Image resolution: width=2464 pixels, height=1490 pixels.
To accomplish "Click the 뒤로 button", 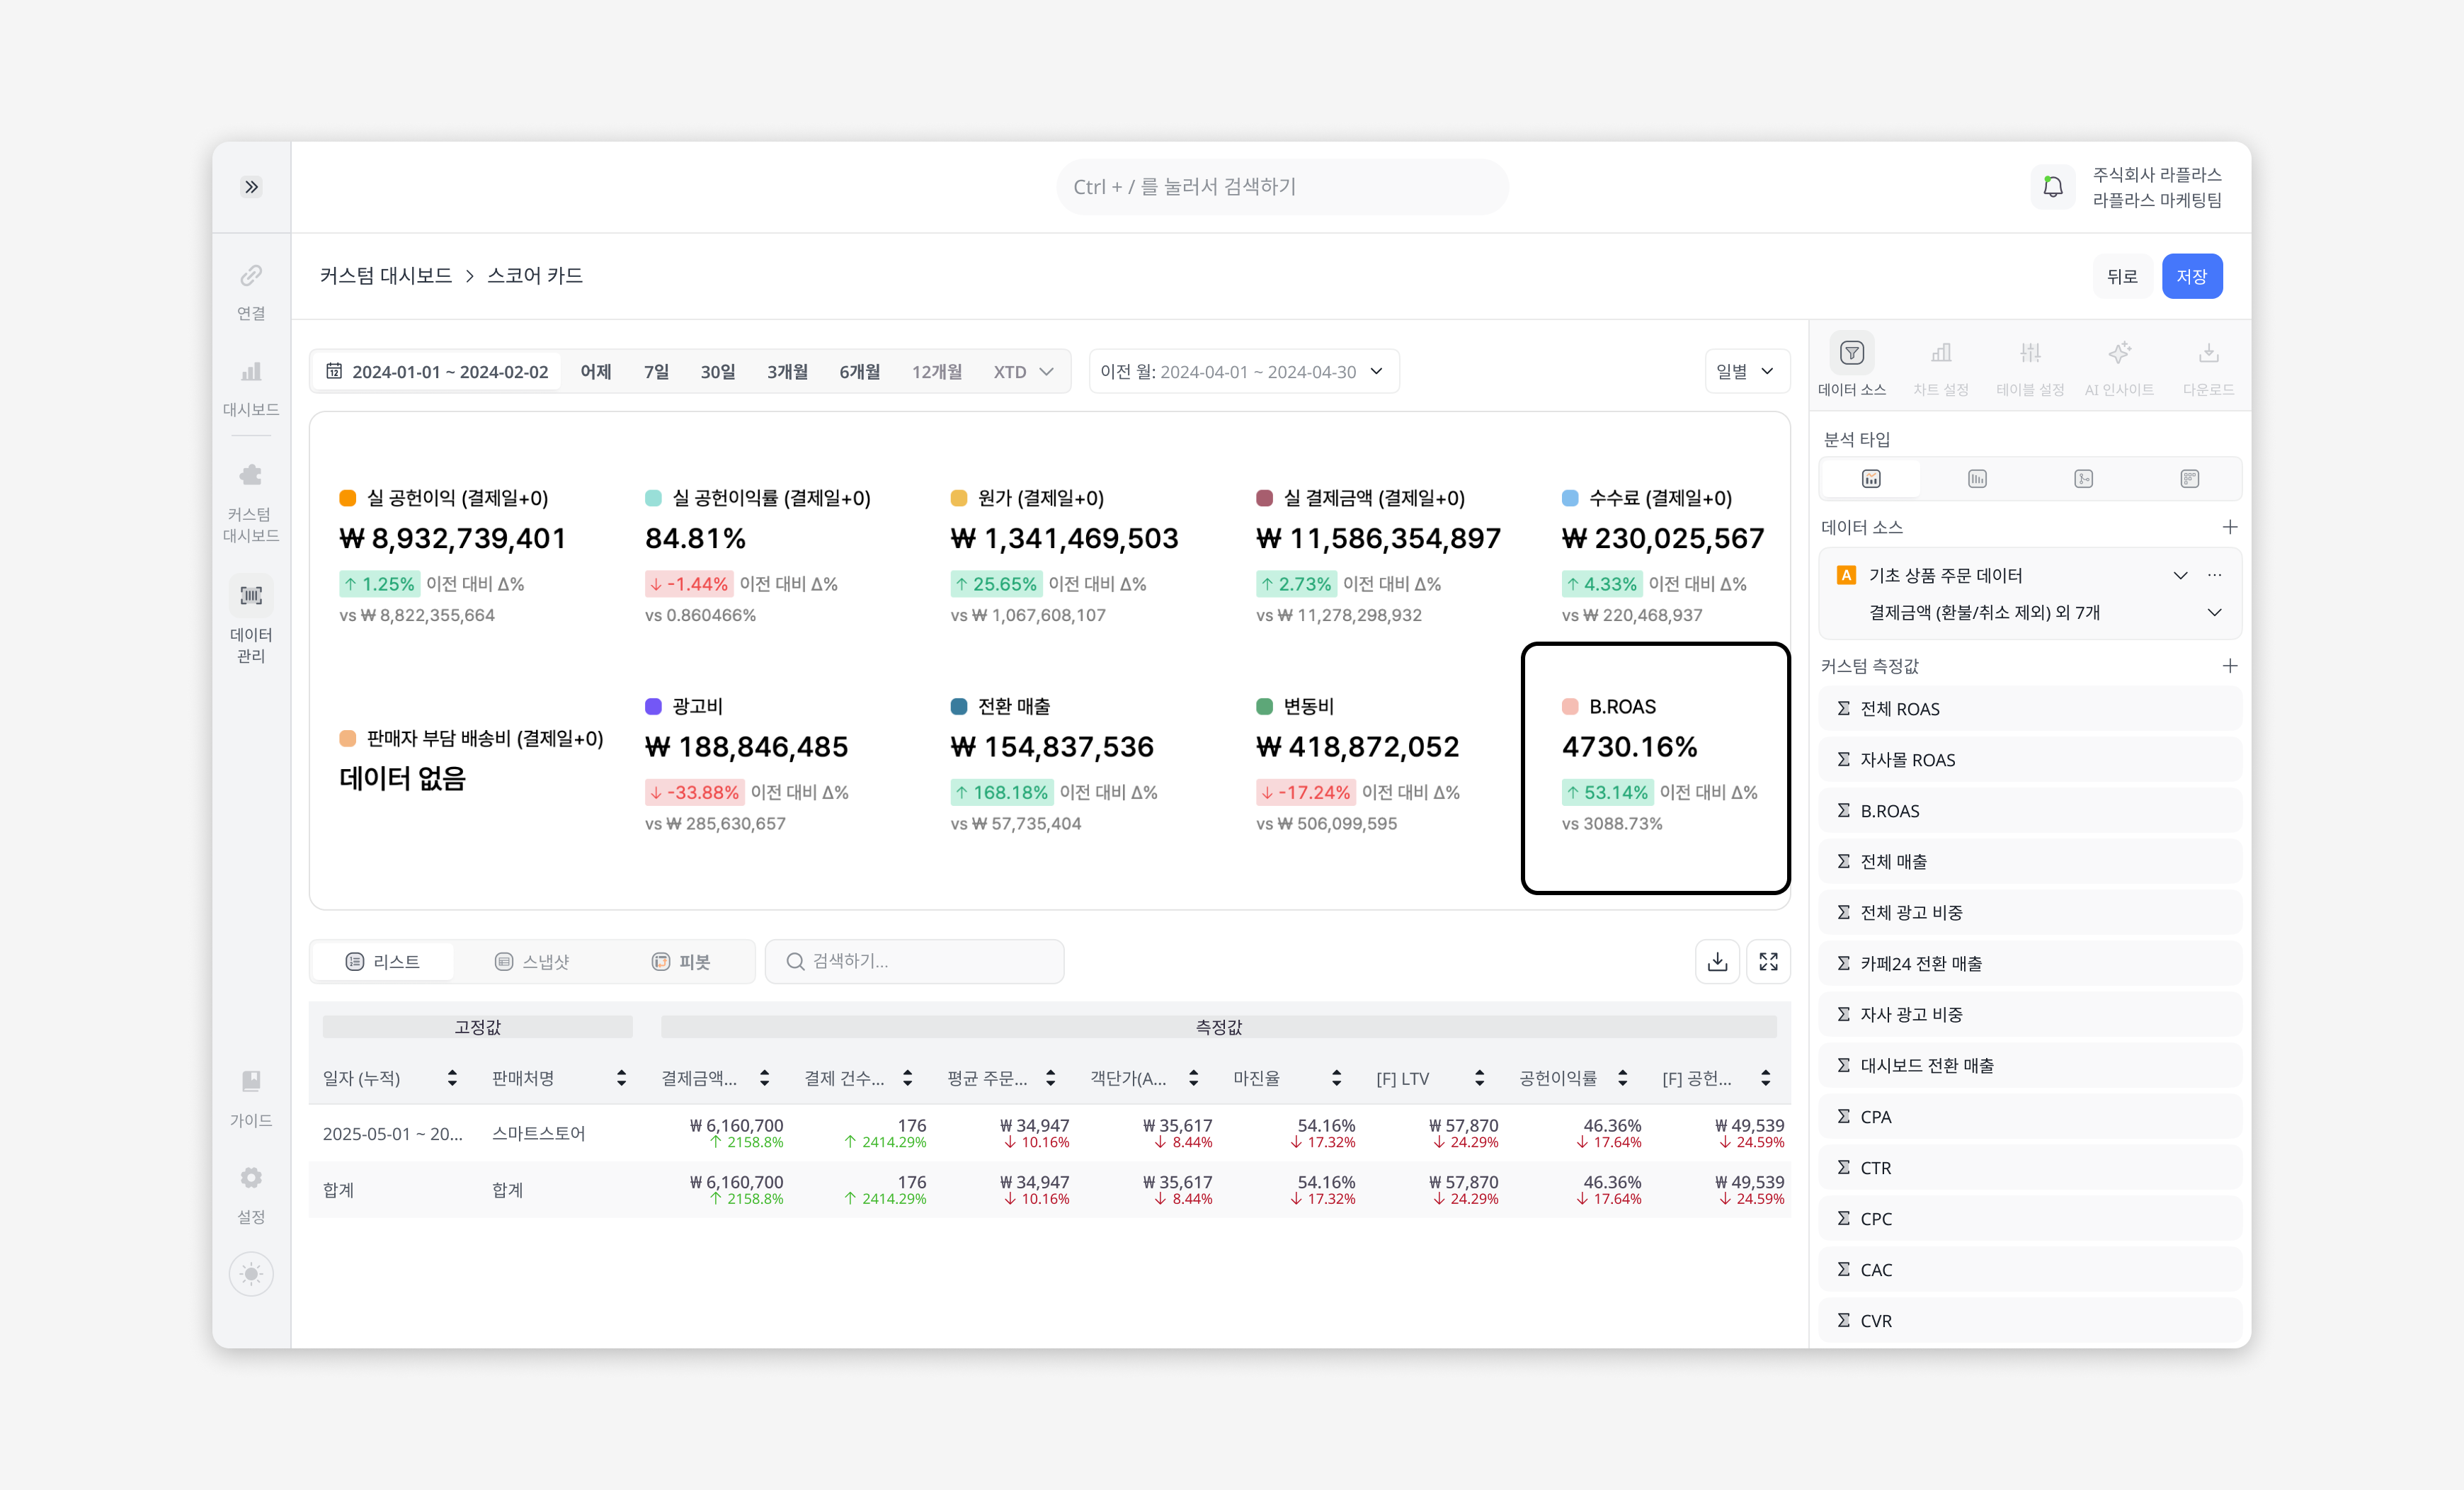I will (2121, 276).
